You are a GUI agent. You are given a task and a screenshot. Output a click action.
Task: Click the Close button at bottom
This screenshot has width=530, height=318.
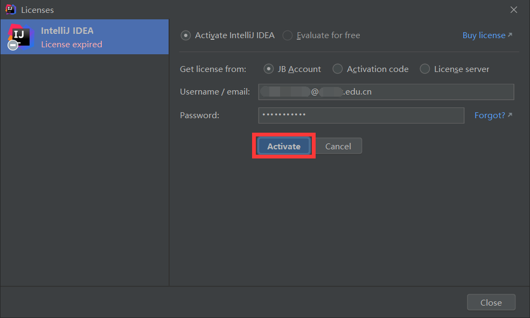pos(491,302)
